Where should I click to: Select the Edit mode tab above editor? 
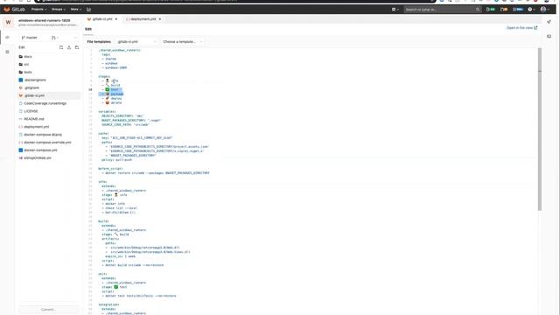(x=88, y=29)
